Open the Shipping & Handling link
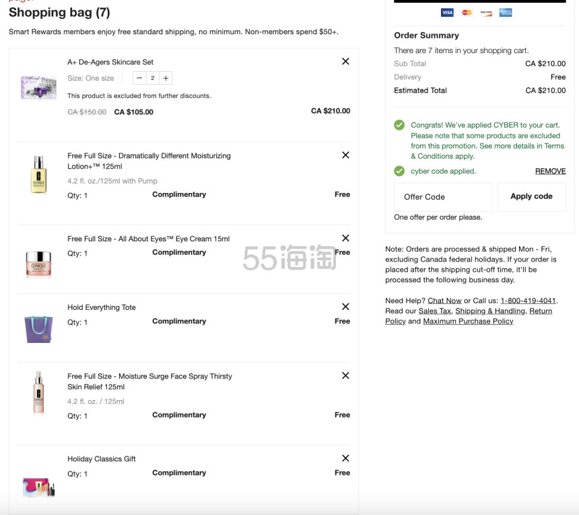This screenshot has height=515, width=579. tap(490, 311)
